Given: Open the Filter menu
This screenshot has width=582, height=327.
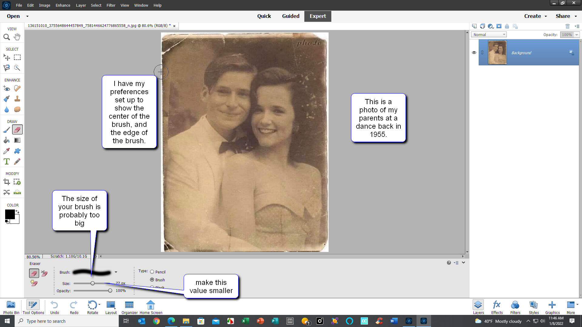Looking at the screenshot, I should tap(111, 5).
